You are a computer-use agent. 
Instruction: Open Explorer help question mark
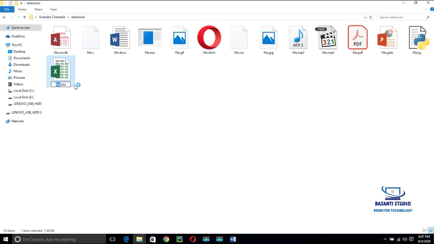pos(432,9)
